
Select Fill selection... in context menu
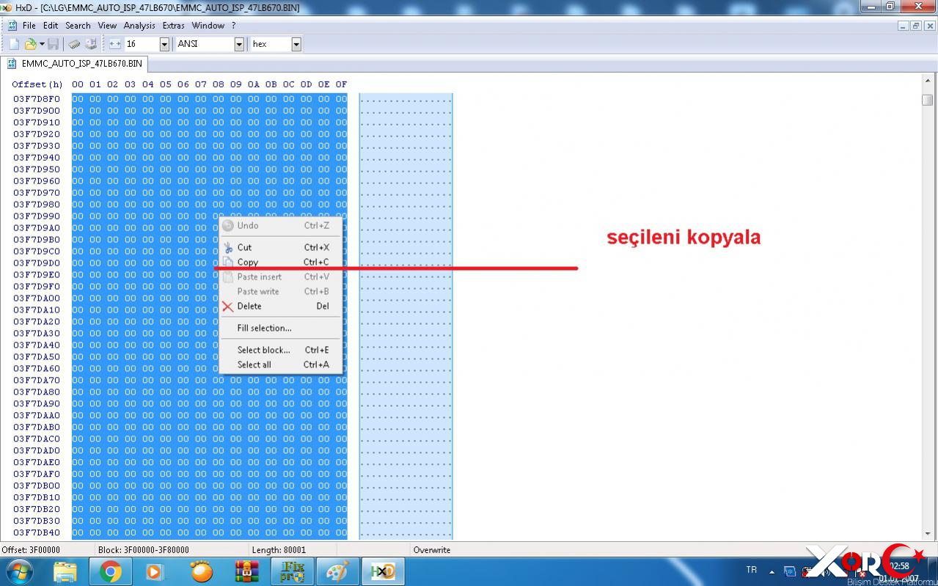coord(264,328)
